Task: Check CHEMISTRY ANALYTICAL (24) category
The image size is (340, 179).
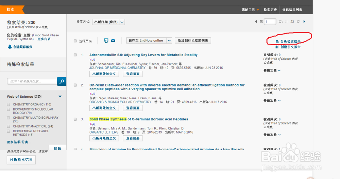Action: [8, 126]
